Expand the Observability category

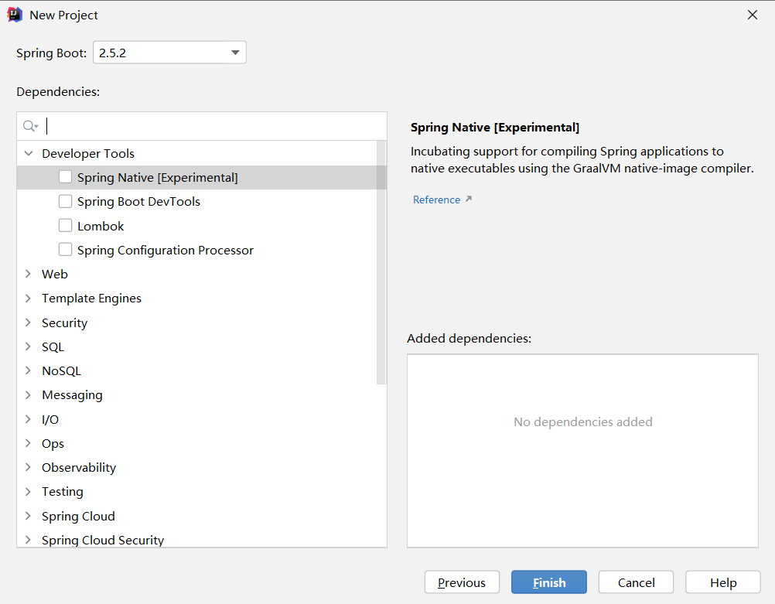click(x=28, y=467)
